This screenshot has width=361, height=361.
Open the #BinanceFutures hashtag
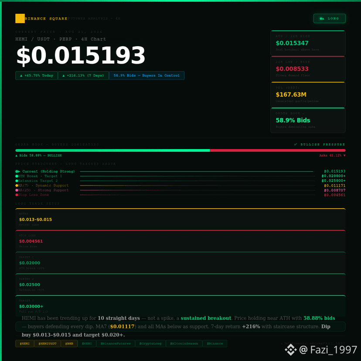pos(116,344)
